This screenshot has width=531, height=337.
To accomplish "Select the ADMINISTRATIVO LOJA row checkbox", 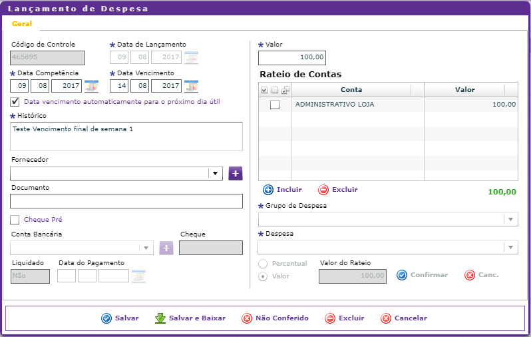I will point(275,105).
